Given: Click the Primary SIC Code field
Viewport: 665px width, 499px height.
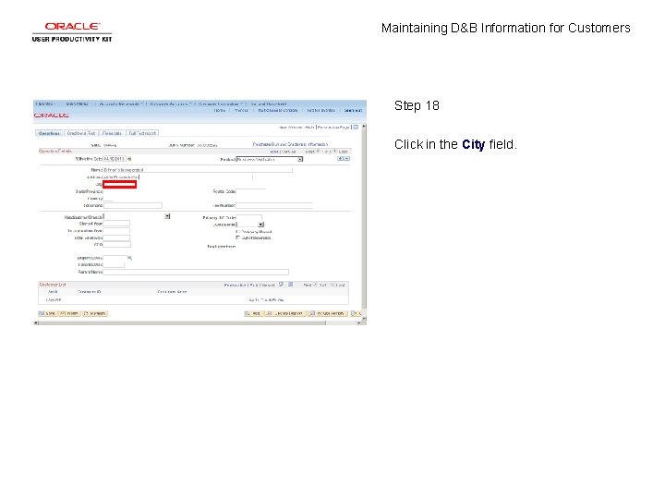Looking at the screenshot, I should pyautogui.click(x=249, y=217).
